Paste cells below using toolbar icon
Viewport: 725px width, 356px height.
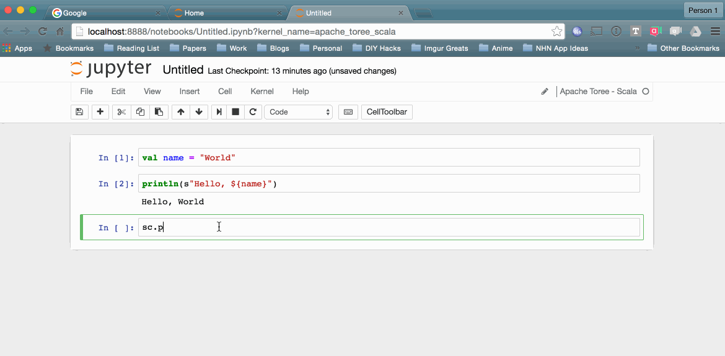click(159, 112)
